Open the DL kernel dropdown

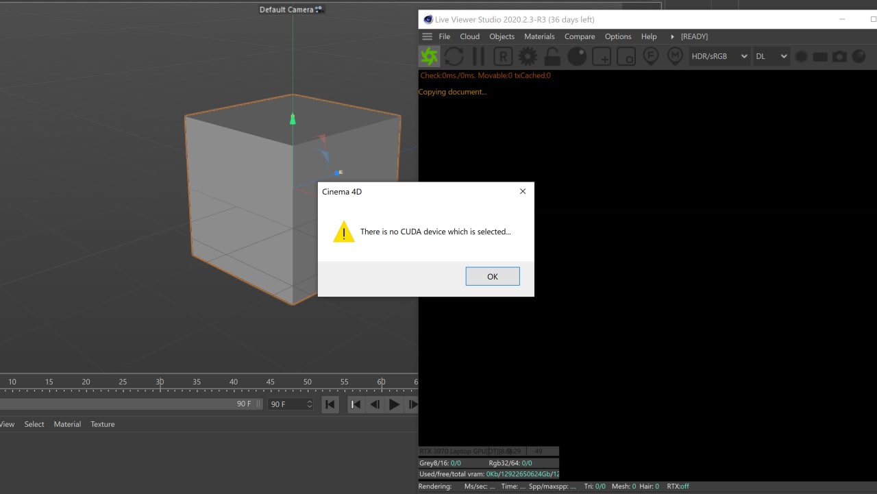771,56
